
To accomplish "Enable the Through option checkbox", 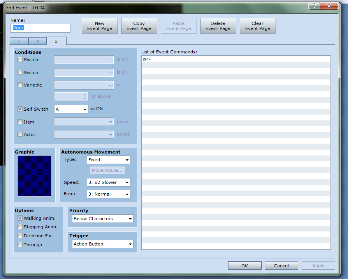I will point(20,245).
